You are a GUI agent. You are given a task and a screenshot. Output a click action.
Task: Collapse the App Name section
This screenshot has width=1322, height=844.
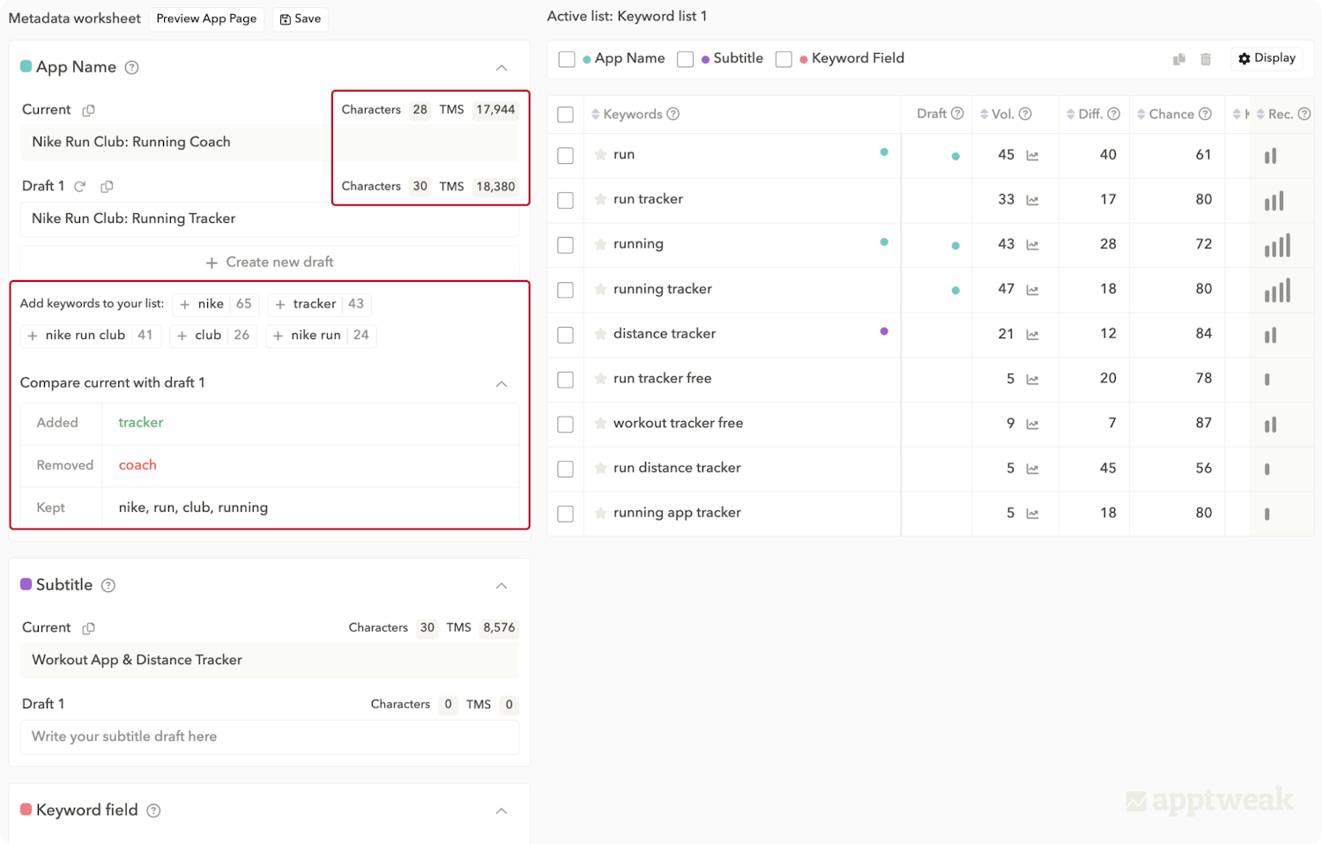501,68
